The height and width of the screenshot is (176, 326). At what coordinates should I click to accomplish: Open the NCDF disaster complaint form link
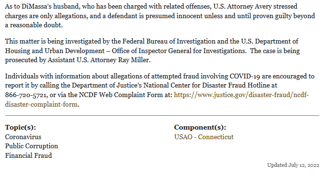[x=241, y=95]
